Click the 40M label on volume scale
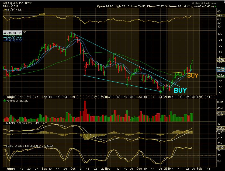The width and height of the screenshot is (225, 171). (220, 109)
